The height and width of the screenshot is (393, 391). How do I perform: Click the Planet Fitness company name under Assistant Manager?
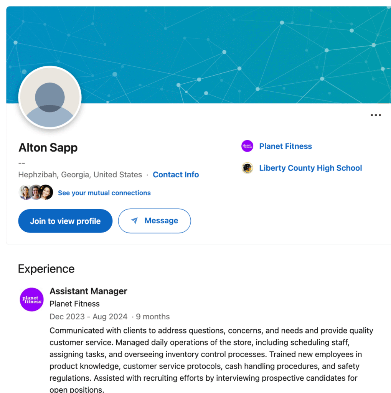pyautogui.click(x=74, y=304)
